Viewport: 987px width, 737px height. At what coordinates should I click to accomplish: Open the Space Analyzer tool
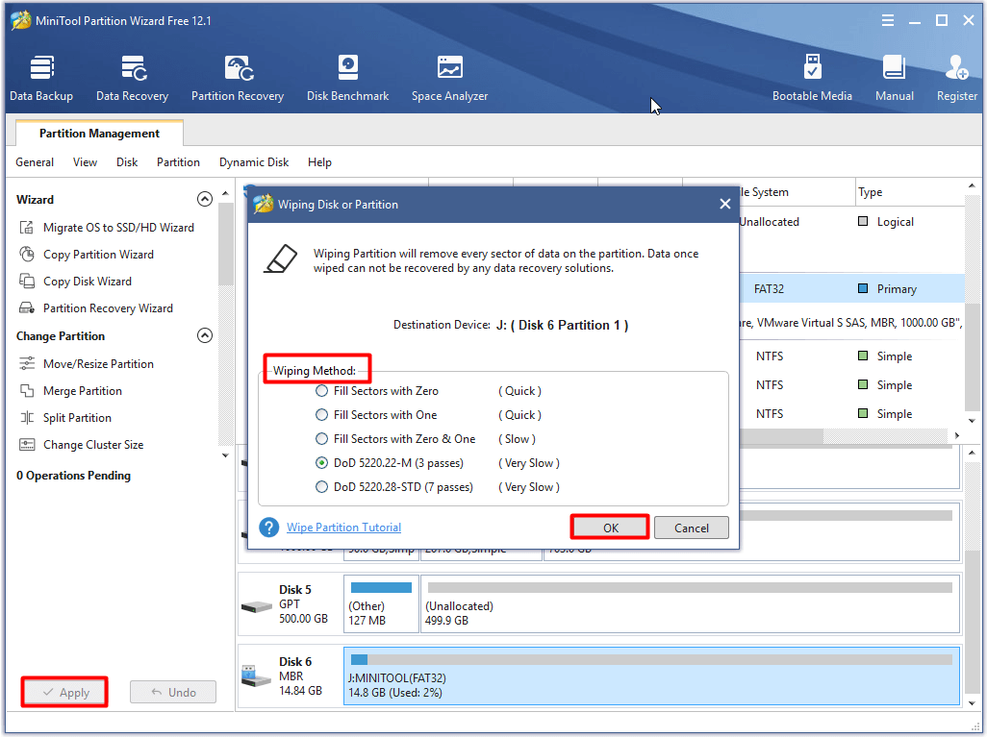[x=449, y=79]
